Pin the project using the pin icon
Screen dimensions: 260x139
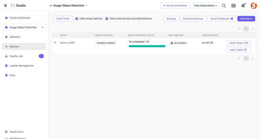(86, 5)
